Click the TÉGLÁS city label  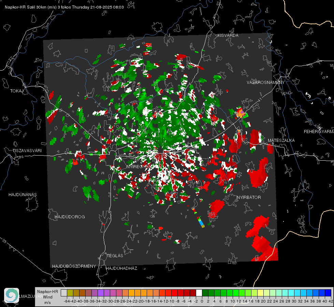[x=115, y=256]
